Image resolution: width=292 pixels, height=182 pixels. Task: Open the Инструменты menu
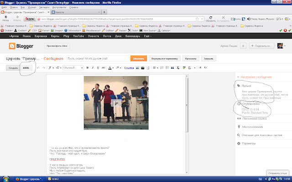[59, 7]
